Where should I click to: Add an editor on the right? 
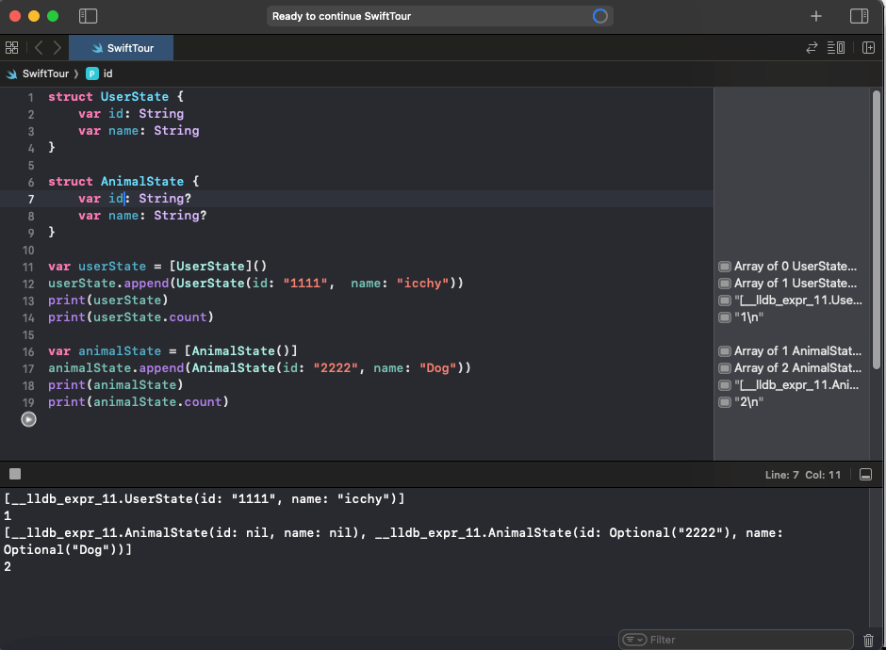pos(867,47)
